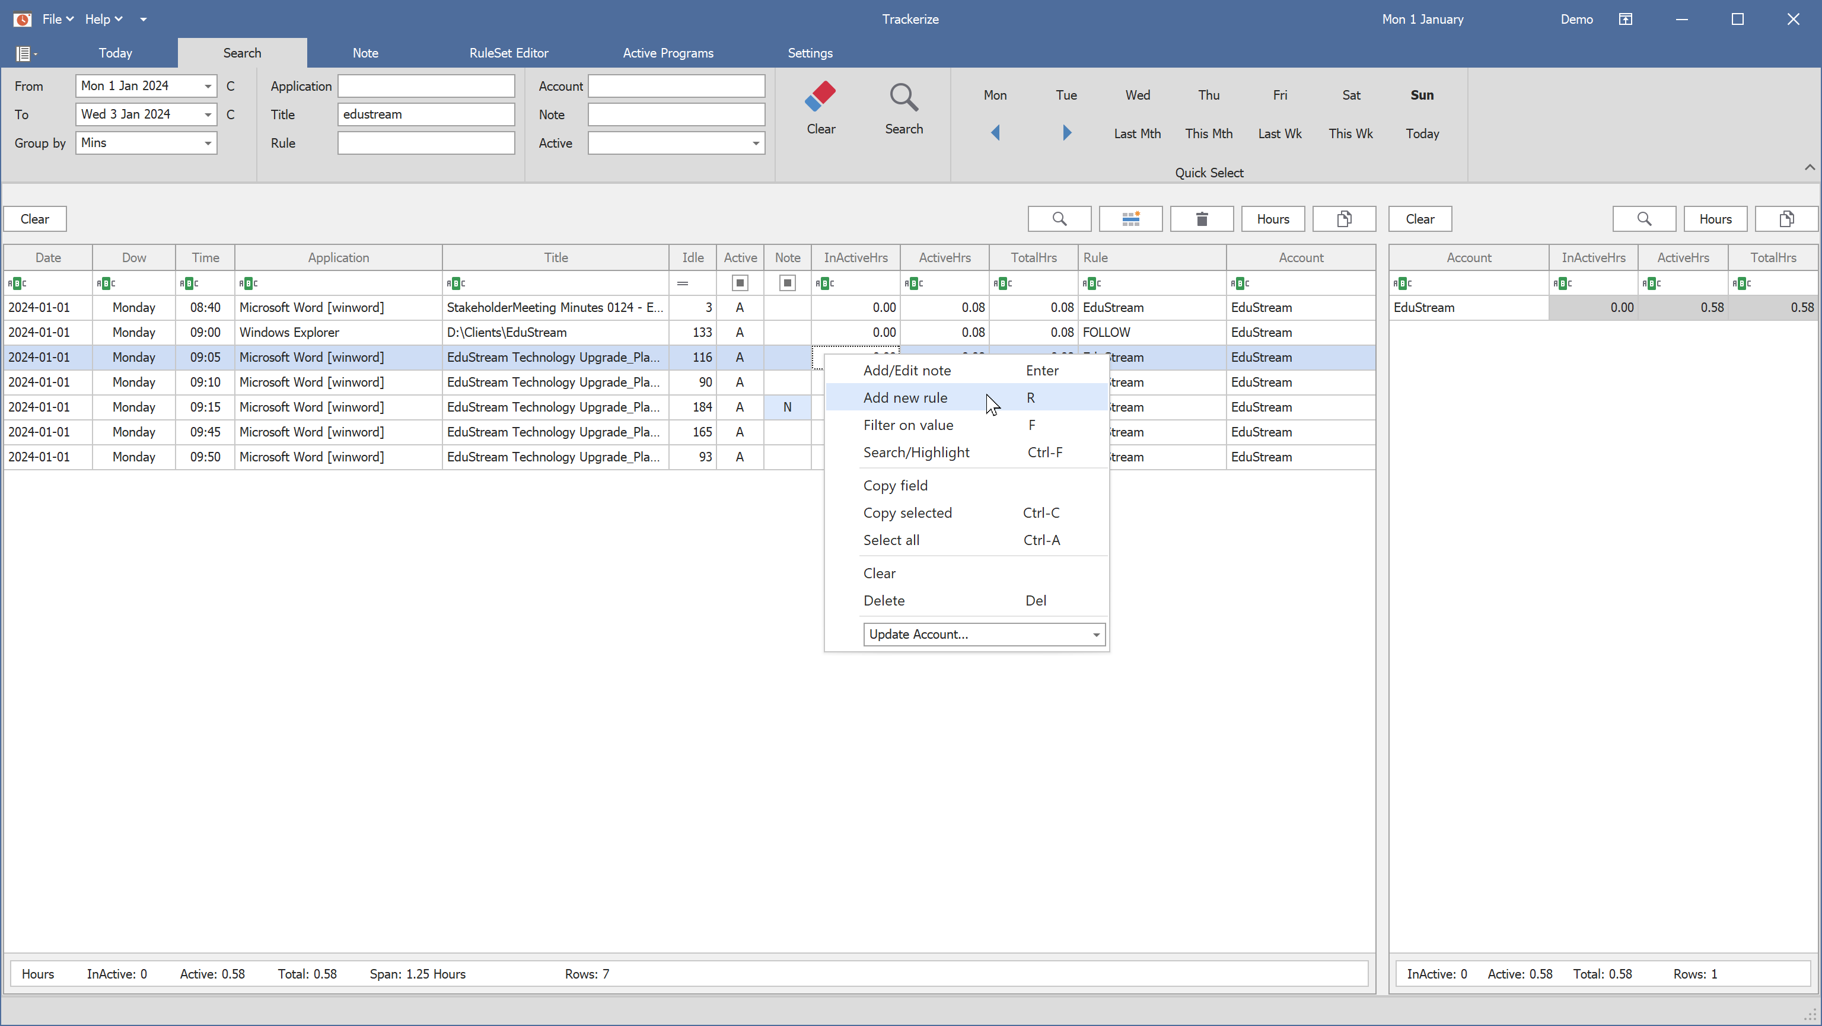Screen dimensions: 1822x1026
Task: Open the Group by Mins dropdown
Action: pos(208,144)
